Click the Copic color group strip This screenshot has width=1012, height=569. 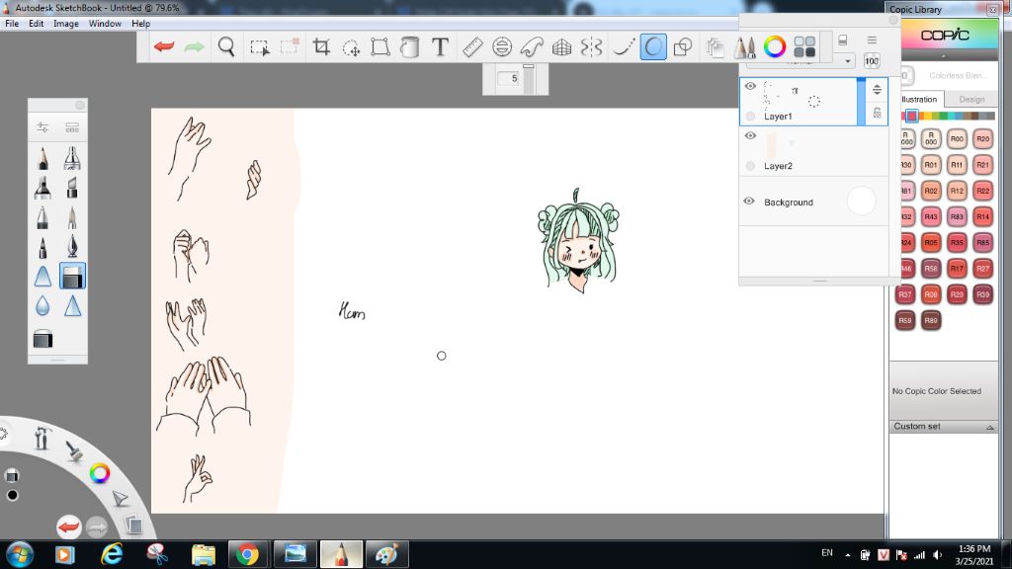pyautogui.click(x=947, y=117)
